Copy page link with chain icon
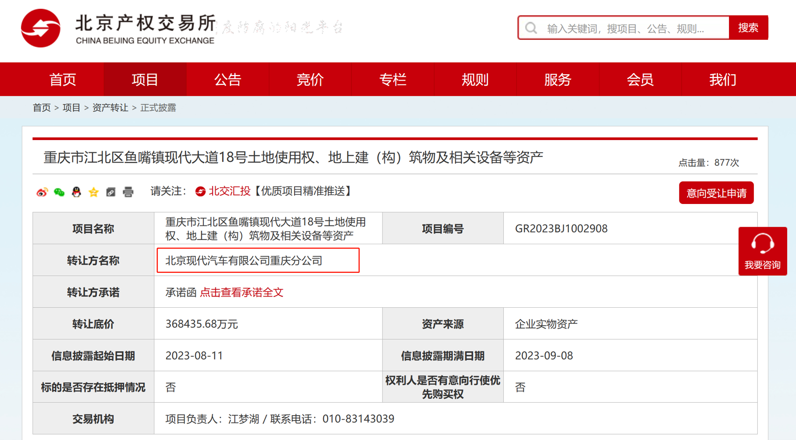 pos(111,192)
